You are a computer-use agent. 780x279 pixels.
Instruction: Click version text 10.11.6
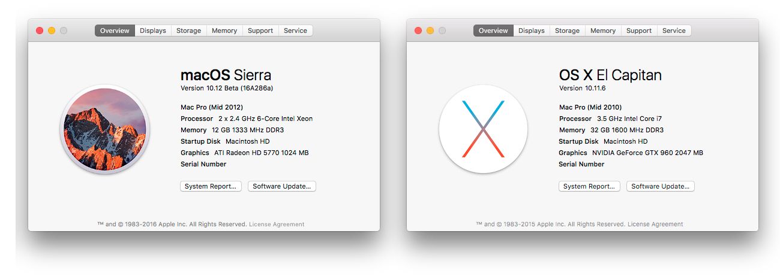click(582, 88)
